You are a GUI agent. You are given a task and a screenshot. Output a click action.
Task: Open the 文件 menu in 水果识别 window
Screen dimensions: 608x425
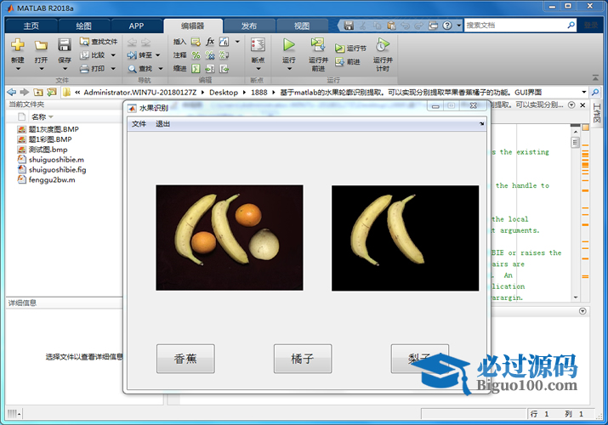click(139, 124)
